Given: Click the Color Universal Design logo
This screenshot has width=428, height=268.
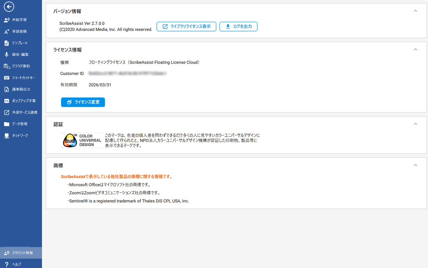Looking at the screenshot, I should tap(82, 140).
